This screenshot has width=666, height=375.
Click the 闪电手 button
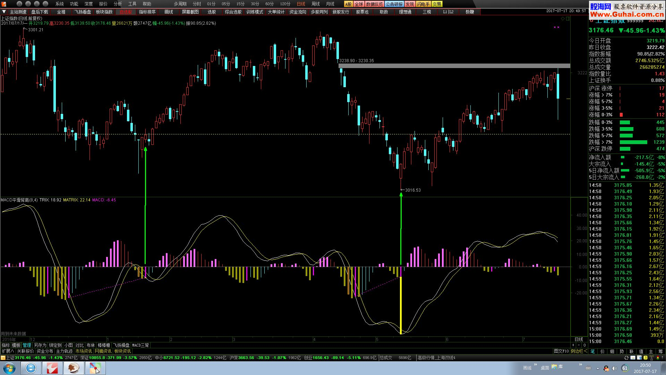(x=423, y=4)
